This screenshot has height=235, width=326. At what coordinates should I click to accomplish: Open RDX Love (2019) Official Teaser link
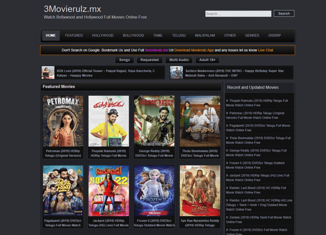tap(106, 73)
